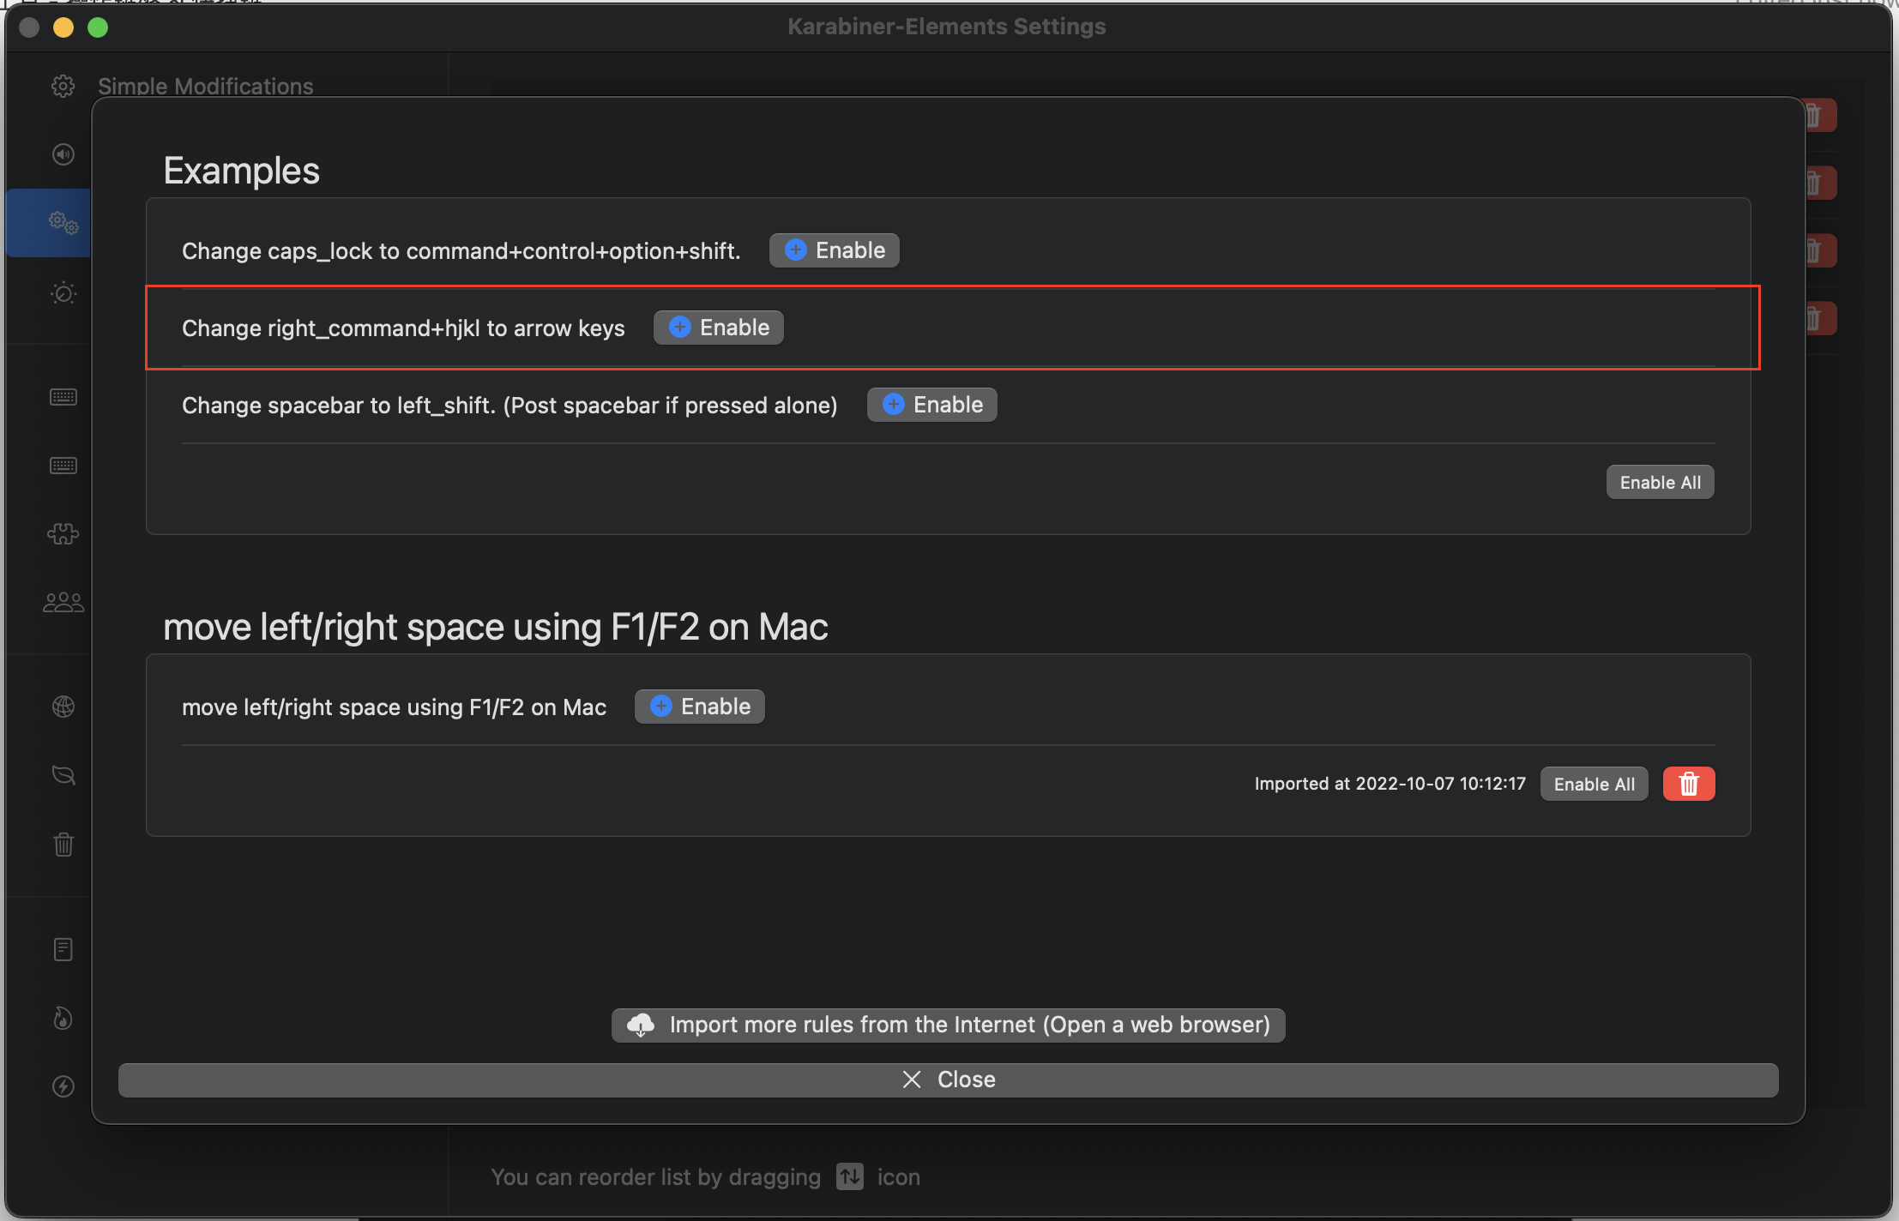Click the lightning bolt icon at sidebar bottom
The image size is (1899, 1221).
point(63,1086)
